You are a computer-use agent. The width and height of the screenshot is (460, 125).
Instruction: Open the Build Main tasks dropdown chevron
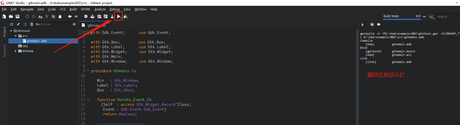(424, 17)
